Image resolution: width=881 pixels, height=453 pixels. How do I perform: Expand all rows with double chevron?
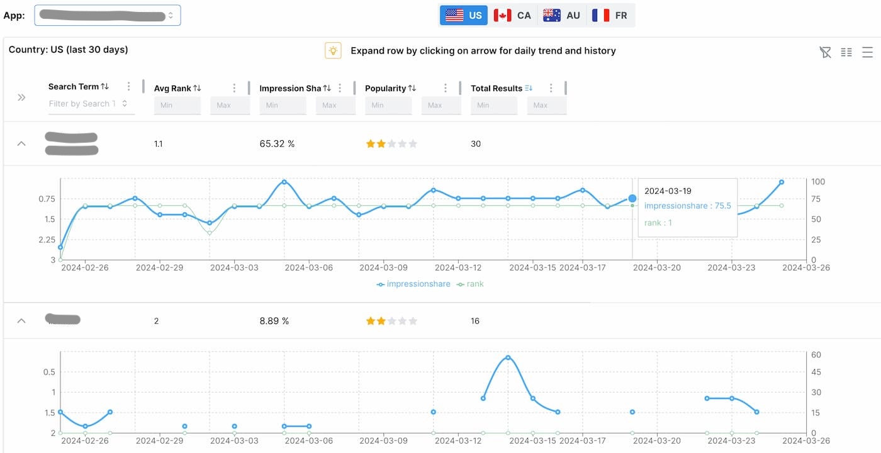(21, 98)
